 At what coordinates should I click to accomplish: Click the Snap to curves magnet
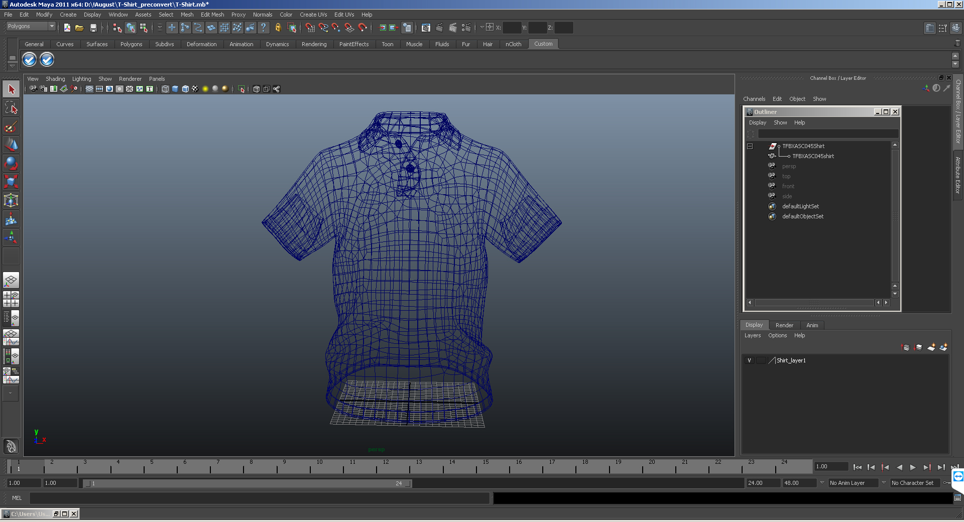pyautogui.click(x=323, y=28)
